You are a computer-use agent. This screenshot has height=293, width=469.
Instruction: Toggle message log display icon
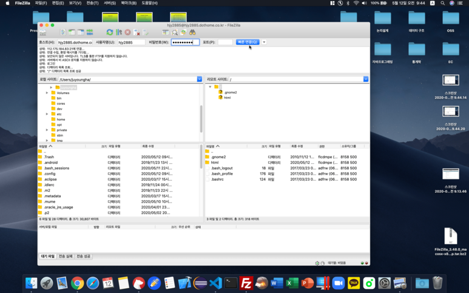click(x=63, y=32)
